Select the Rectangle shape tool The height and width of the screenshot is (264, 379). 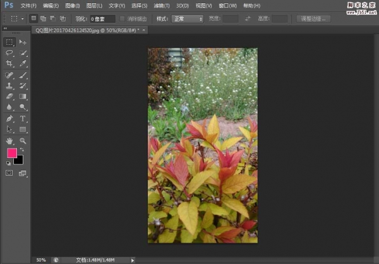[23, 129]
